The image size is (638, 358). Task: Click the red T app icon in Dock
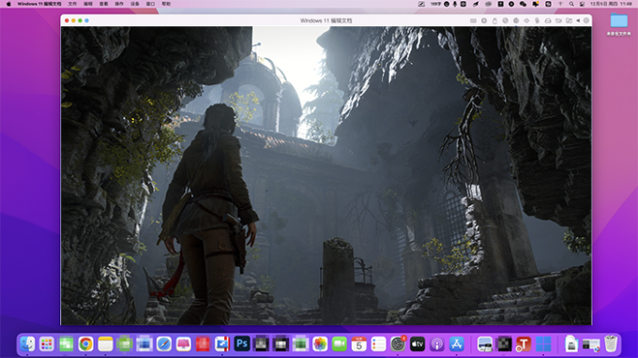click(x=524, y=344)
